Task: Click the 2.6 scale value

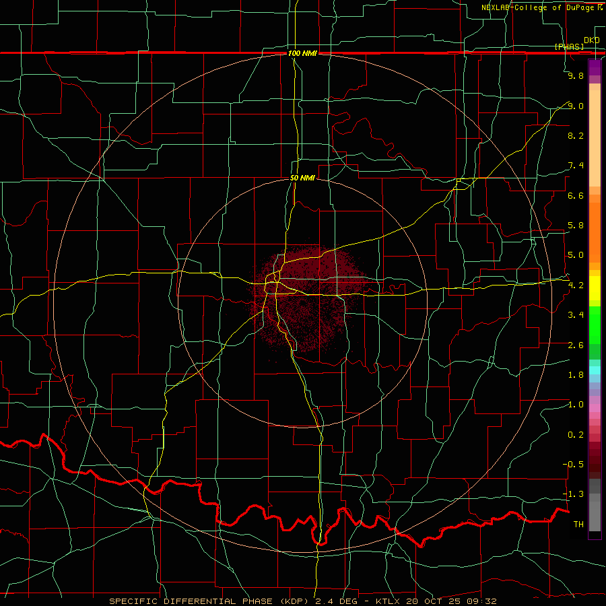Action: point(576,345)
